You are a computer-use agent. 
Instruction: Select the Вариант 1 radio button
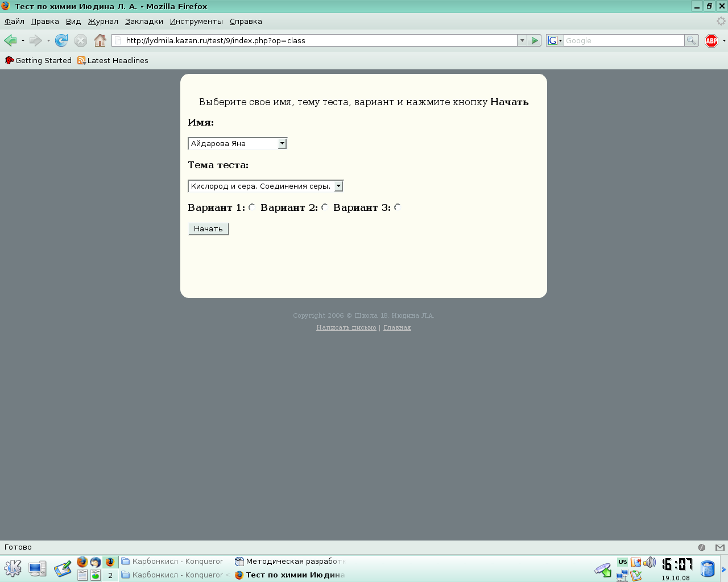(252, 207)
